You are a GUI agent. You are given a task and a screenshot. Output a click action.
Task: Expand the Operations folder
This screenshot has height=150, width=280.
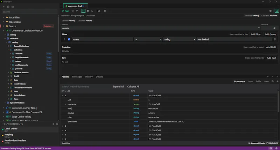[x=3, y=22]
